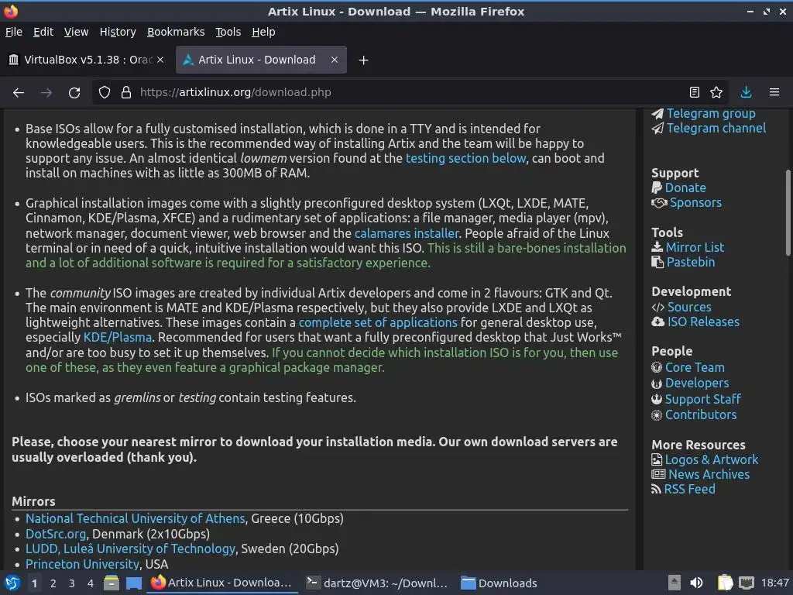793x595 pixels.
Task: Open the History menu
Action: click(x=118, y=32)
